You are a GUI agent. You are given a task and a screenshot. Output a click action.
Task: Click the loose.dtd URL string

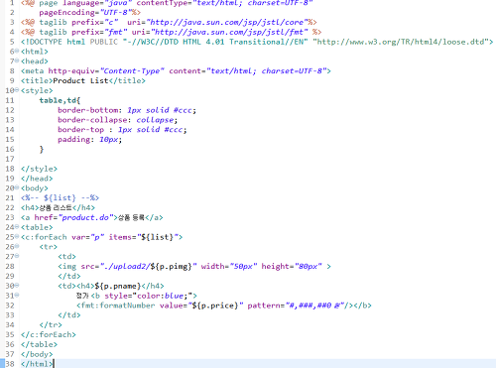[x=401, y=42]
